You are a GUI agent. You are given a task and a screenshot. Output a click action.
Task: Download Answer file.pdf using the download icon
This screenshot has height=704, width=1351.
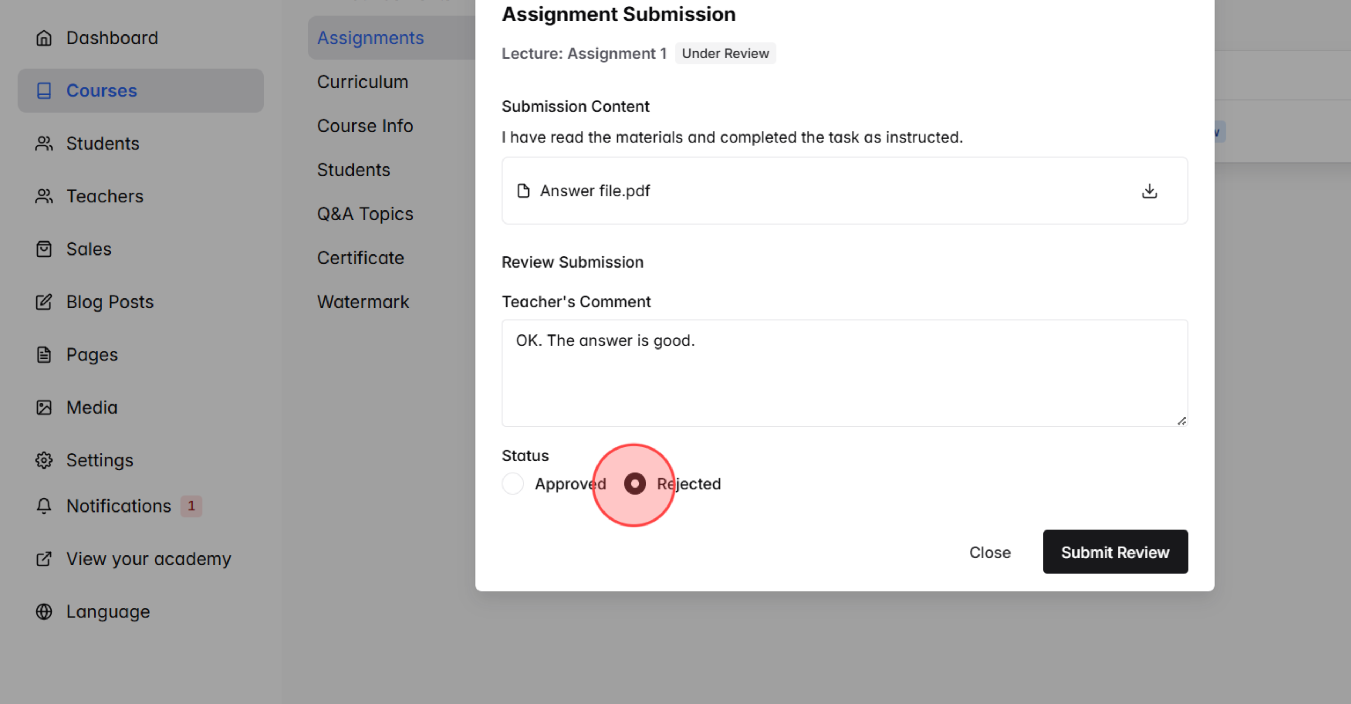tap(1150, 191)
